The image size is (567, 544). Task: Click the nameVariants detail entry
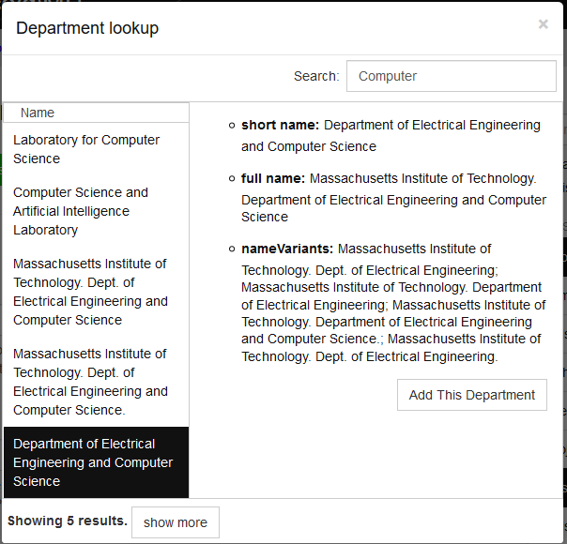click(393, 302)
